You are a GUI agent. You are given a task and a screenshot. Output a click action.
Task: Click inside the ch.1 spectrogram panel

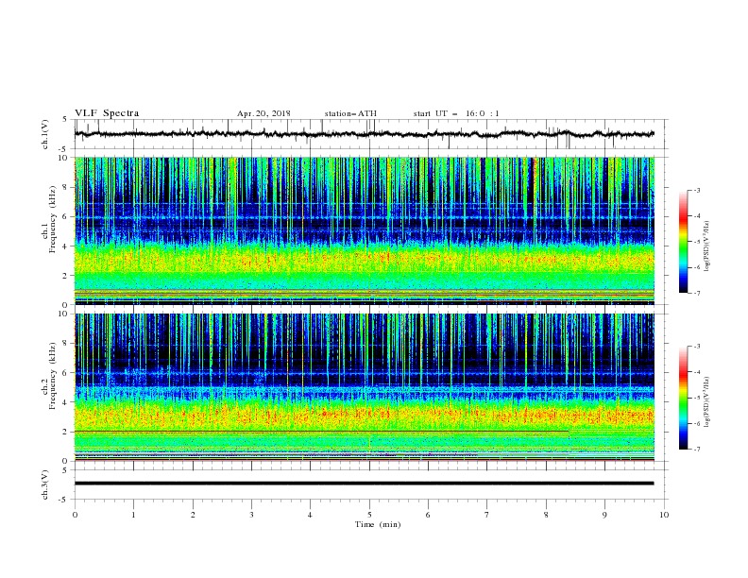[364, 230]
